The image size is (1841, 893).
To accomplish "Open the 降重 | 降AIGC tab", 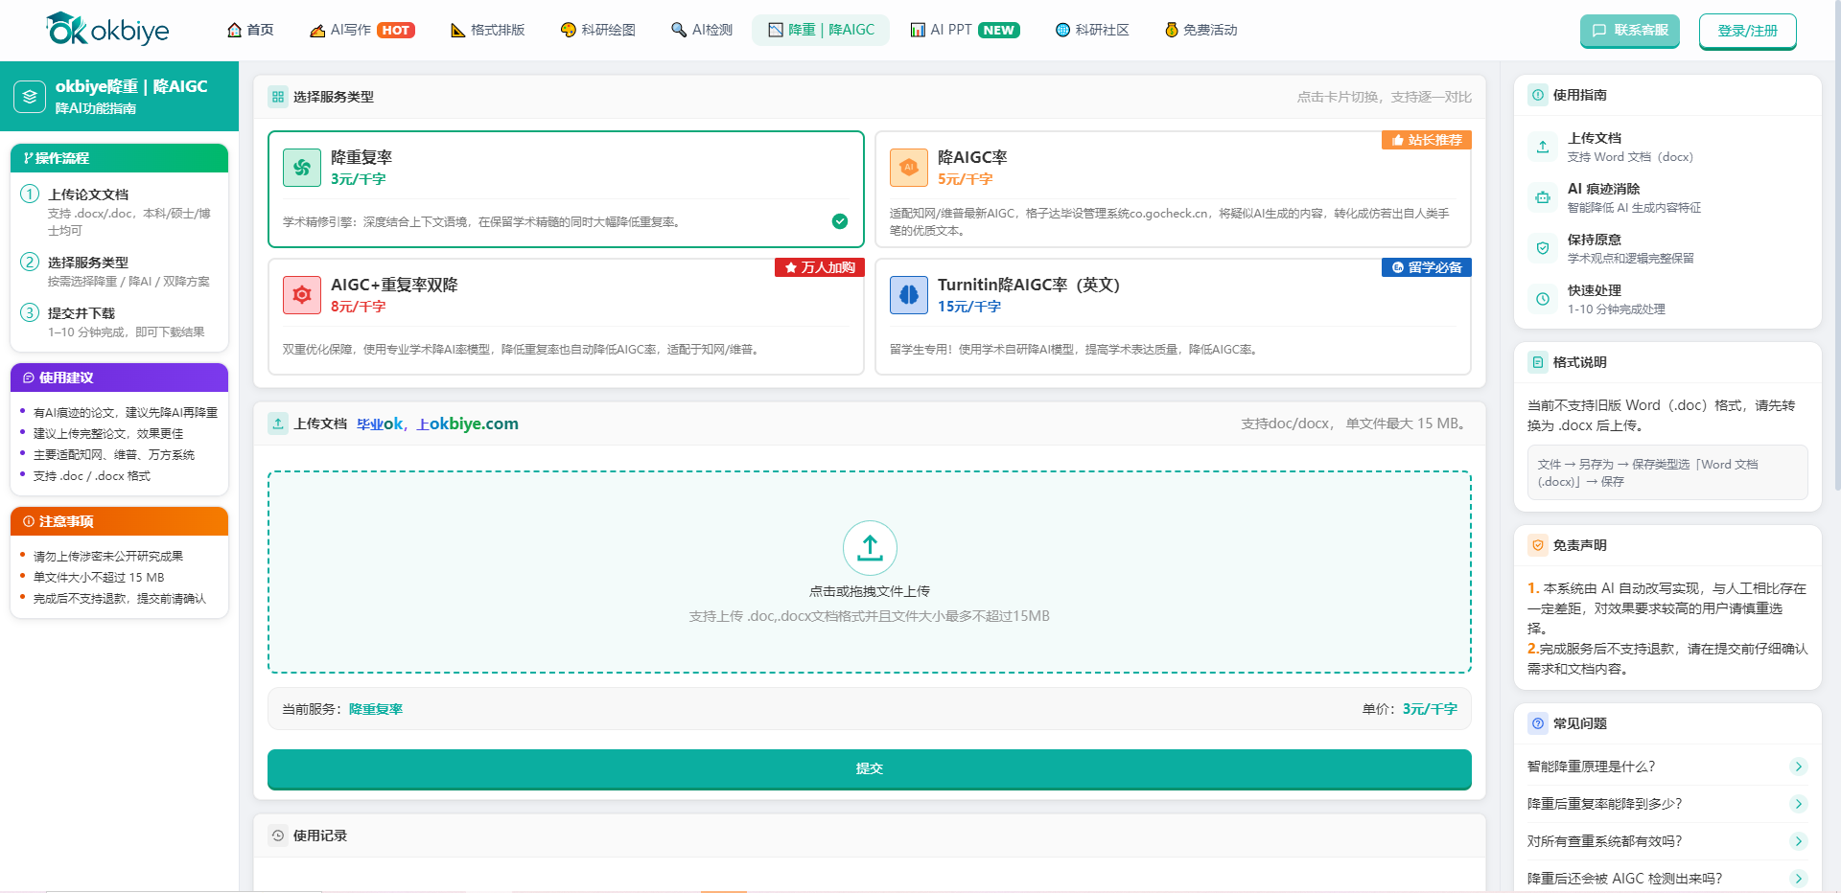I will [821, 30].
